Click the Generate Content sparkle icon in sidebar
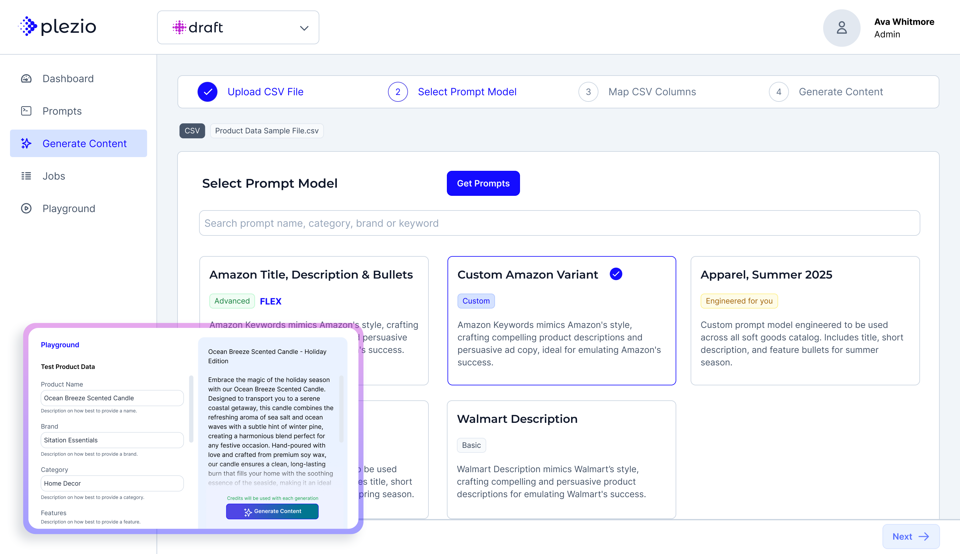 coord(26,143)
